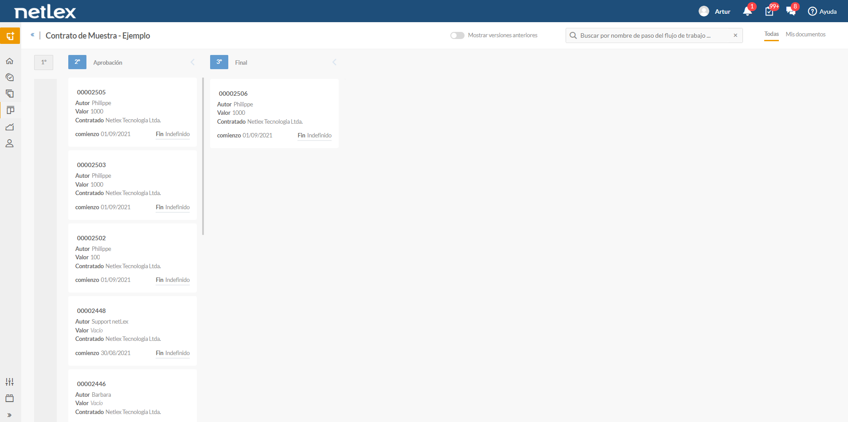The width and height of the screenshot is (848, 422).
Task: Open document card 00002503
Action: pos(133,185)
